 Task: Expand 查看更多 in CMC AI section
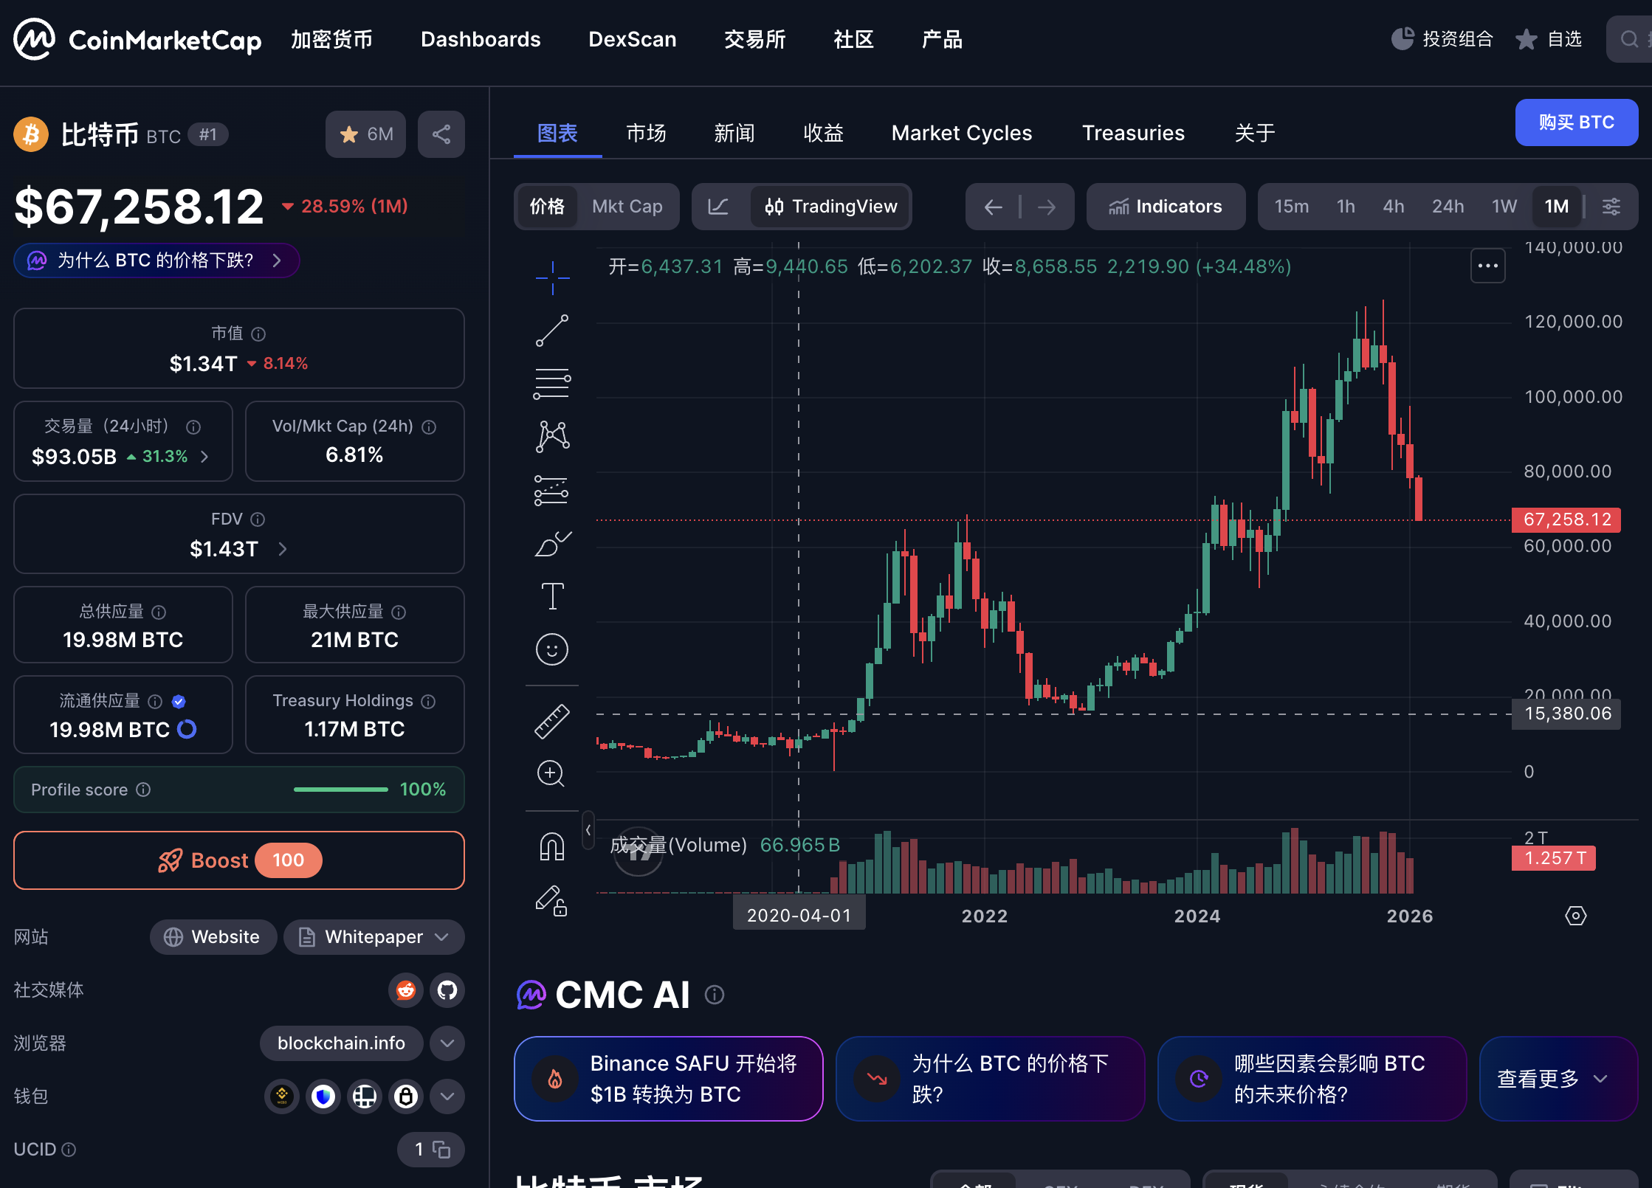tap(1552, 1079)
